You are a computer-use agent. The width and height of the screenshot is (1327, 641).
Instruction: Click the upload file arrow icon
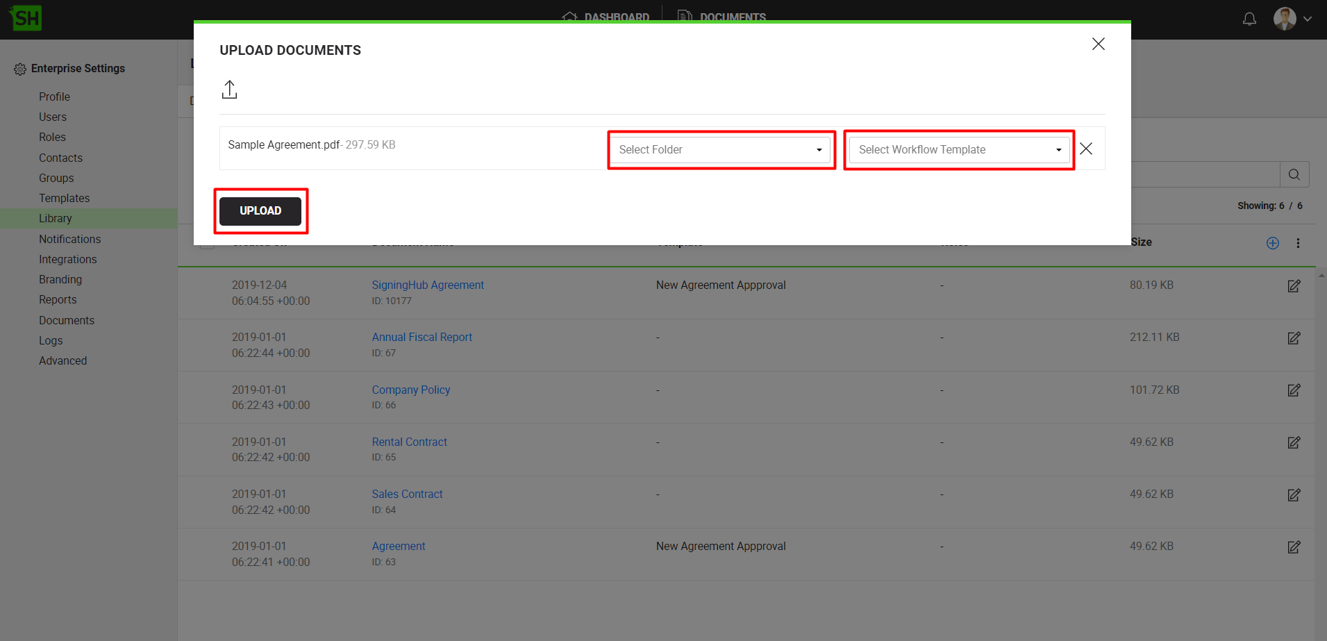pos(229,90)
